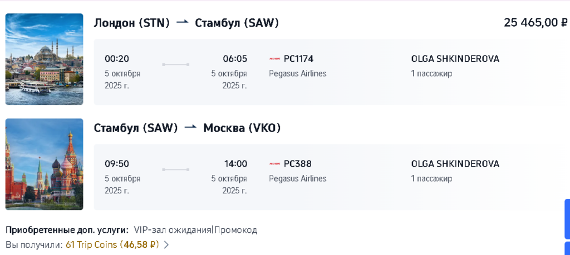This screenshot has width=570, height=255.
Task: Click the arrow between Стамбул and Москва
Action: [190, 127]
